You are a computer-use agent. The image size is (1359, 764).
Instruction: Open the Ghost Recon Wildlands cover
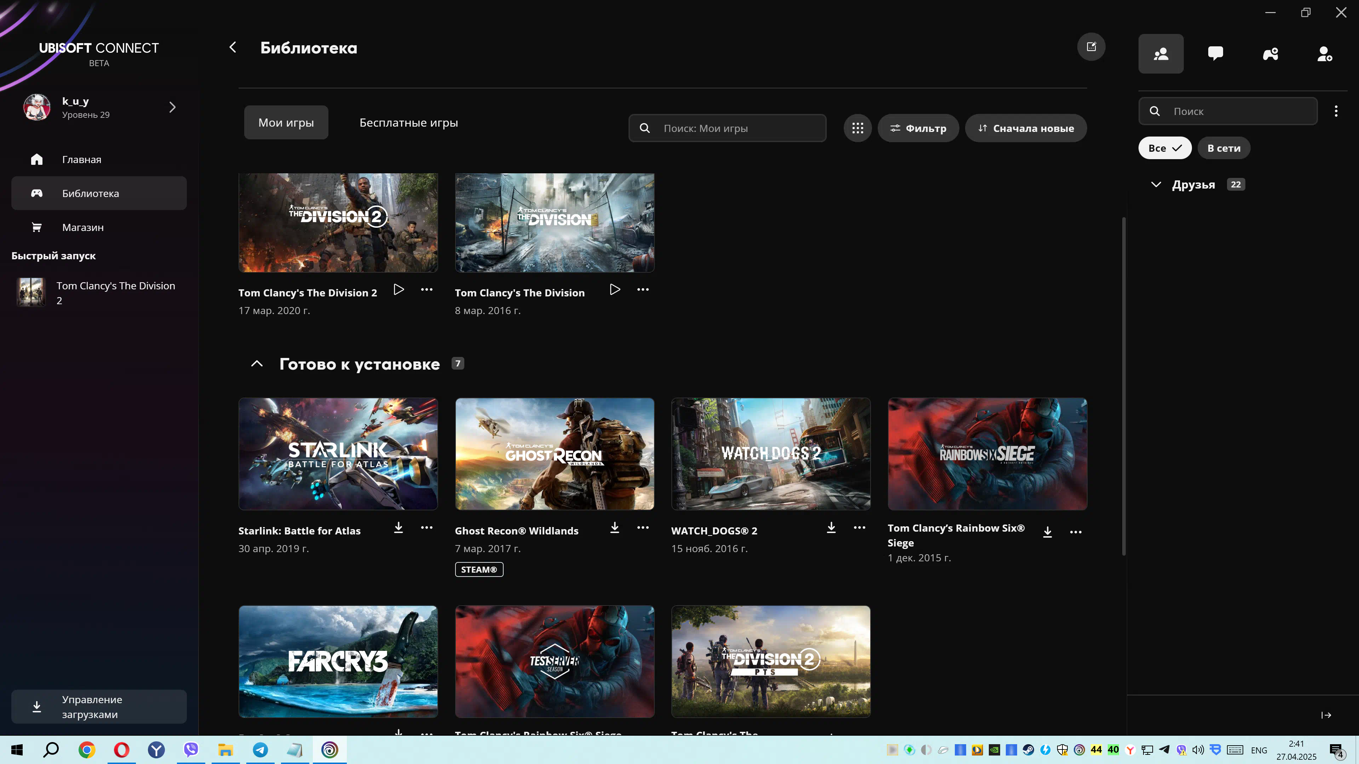click(x=555, y=454)
